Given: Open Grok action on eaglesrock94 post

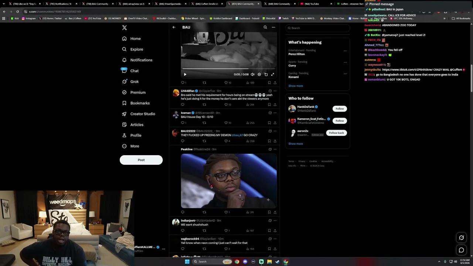Looking at the screenshot, I should coord(270,239).
